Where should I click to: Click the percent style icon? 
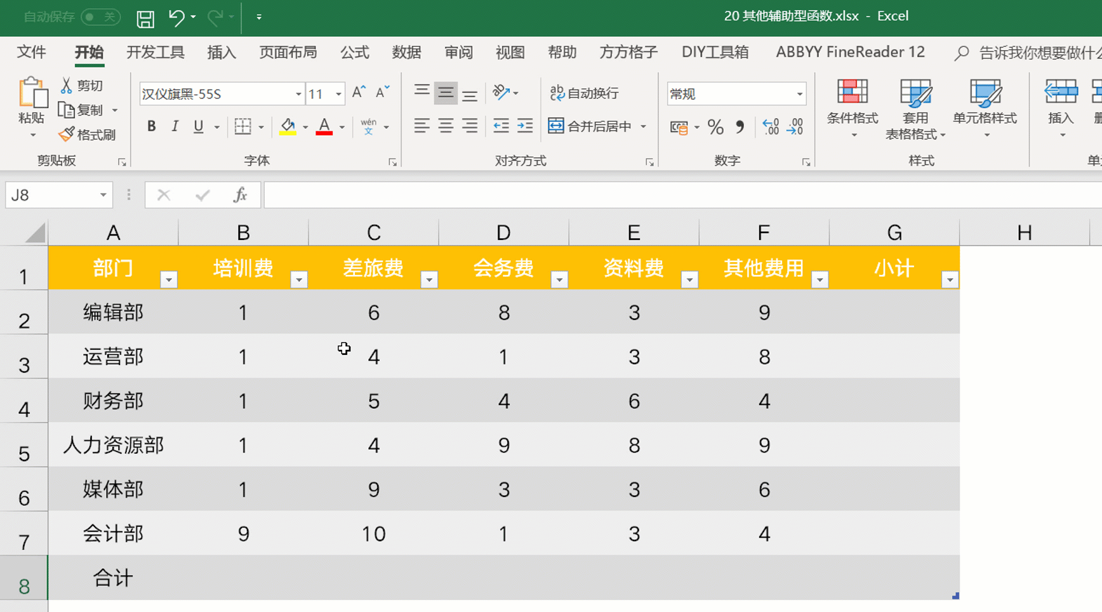[x=715, y=127]
